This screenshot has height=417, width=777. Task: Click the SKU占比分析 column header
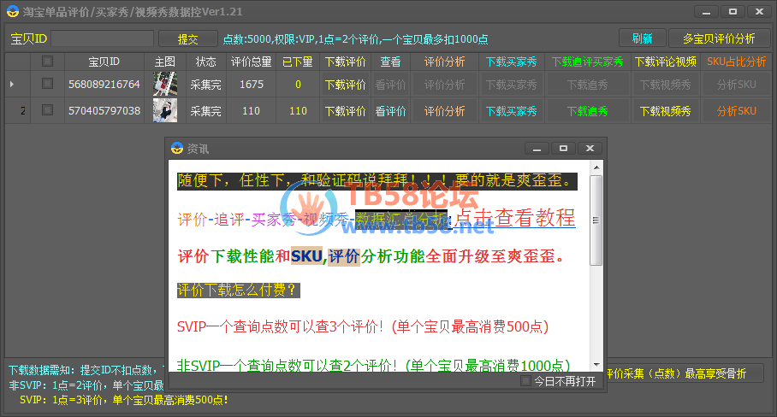[x=737, y=62]
